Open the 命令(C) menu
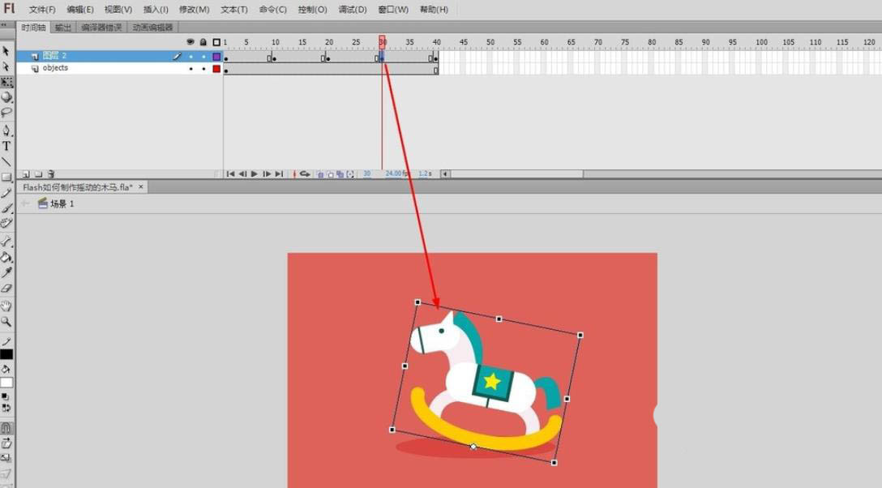Viewport: 882px width, 488px height. (x=273, y=10)
